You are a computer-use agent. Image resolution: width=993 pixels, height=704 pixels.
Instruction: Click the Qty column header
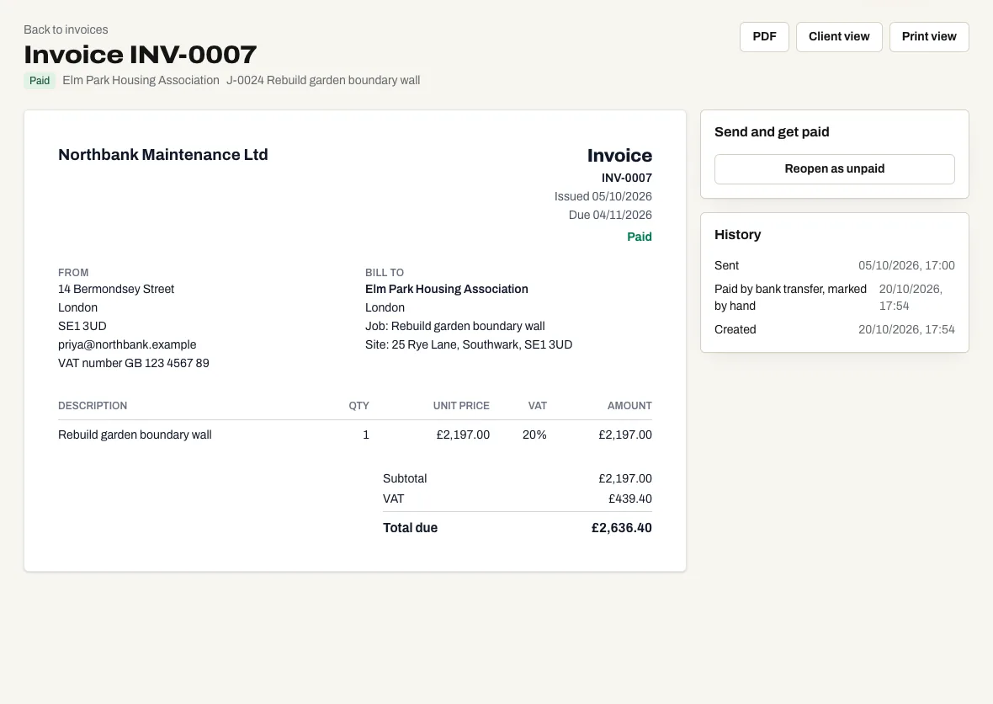click(x=358, y=406)
